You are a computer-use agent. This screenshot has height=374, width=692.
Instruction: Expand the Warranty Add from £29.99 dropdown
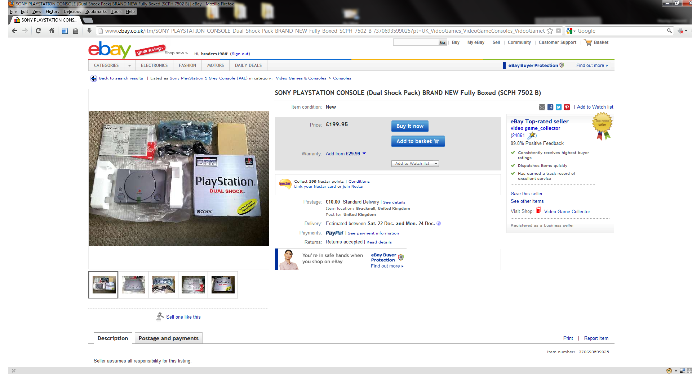click(x=346, y=154)
